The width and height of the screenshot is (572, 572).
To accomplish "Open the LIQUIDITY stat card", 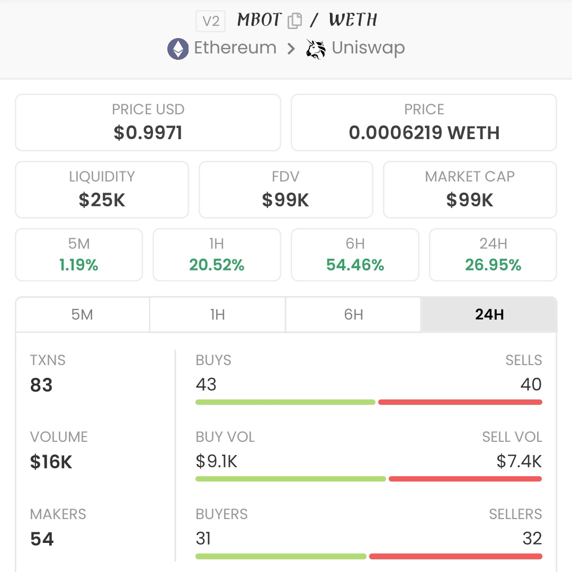I will tap(102, 189).
